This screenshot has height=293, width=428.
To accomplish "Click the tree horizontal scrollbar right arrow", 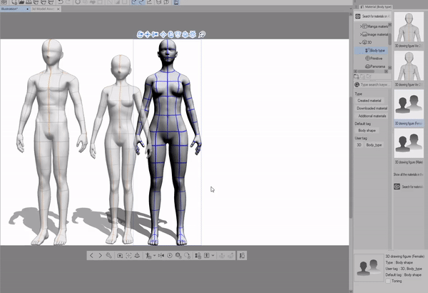I will (x=386, y=71).
